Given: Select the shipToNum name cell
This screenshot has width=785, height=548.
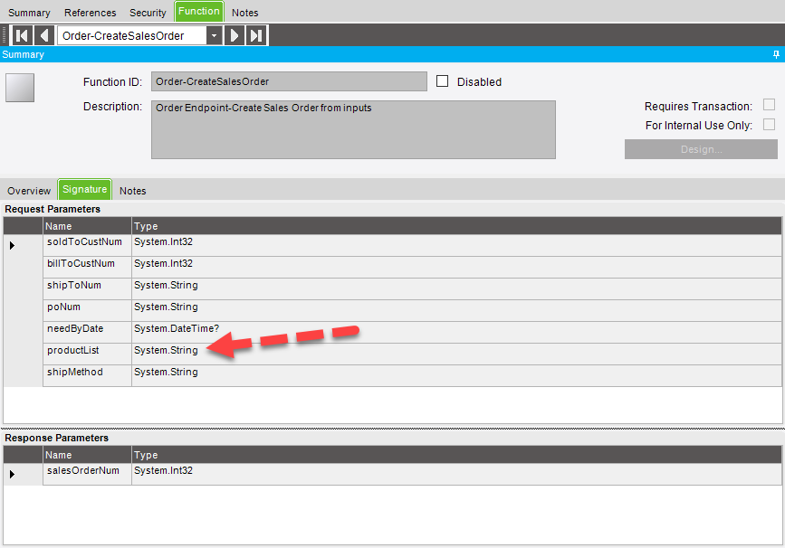Looking at the screenshot, I should click(87, 289).
